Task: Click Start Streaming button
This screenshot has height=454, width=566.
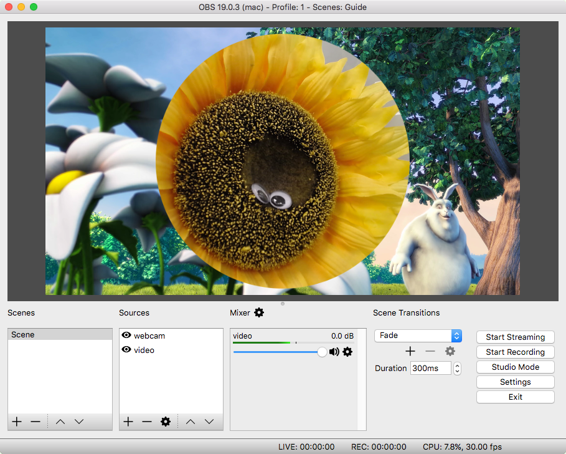Action: click(x=515, y=337)
